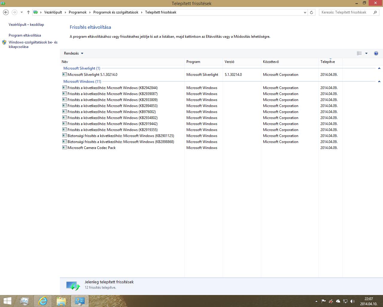The width and height of the screenshot is (383, 307).
Task: Click the search magnifier icon
Action: (375, 12)
